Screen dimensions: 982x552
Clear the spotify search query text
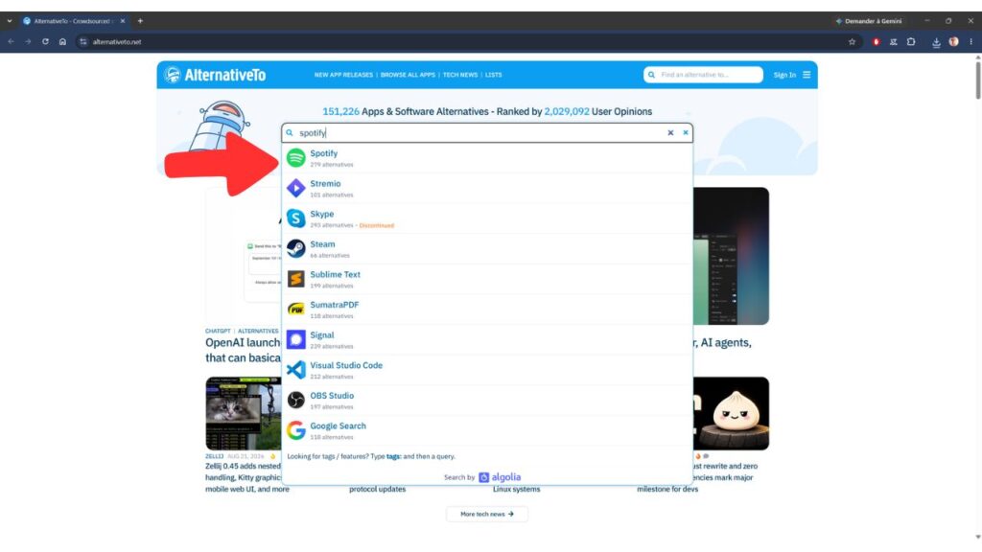click(670, 132)
